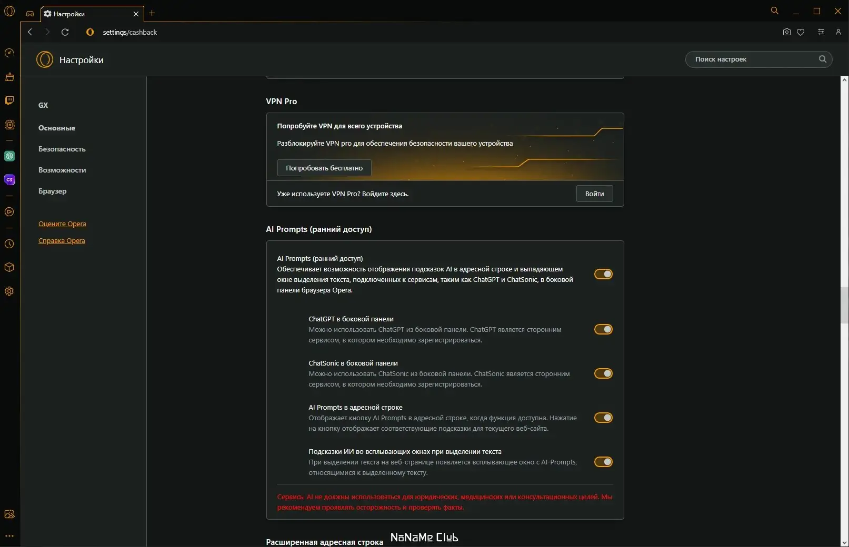Click the settings/cashback address bar

click(x=129, y=32)
